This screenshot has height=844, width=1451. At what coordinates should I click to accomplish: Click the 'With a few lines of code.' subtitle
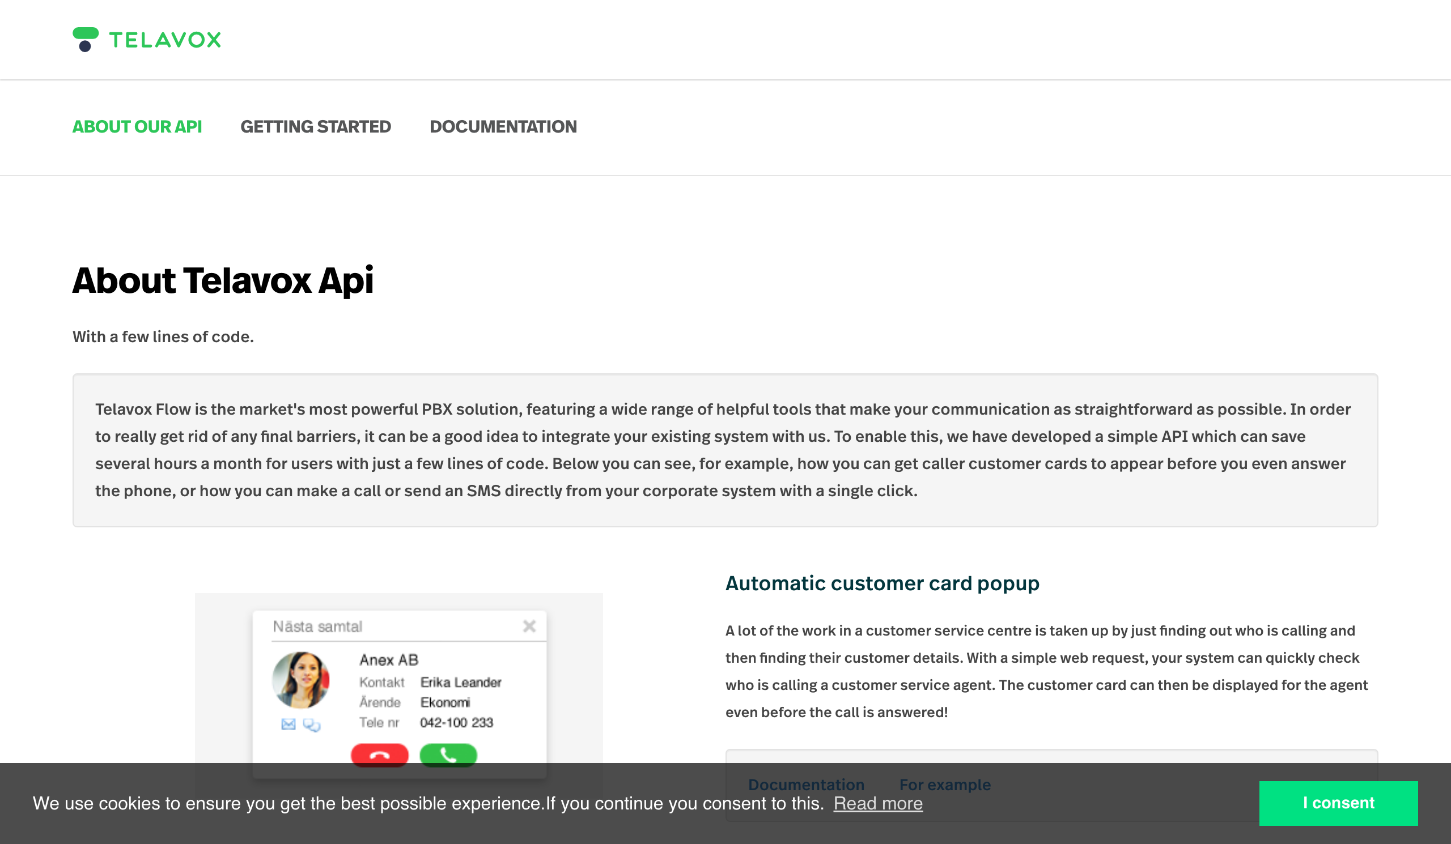click(x=163, y=336)
